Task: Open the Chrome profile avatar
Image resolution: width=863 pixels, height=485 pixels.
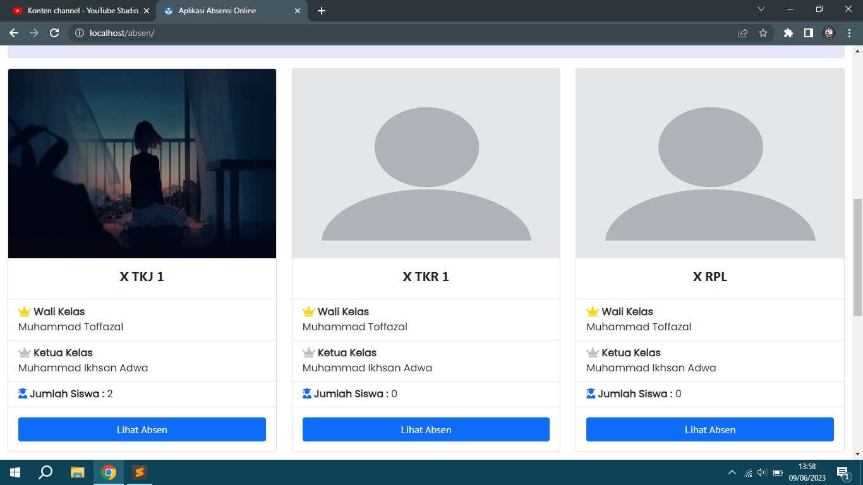Action: click(829, 33)
